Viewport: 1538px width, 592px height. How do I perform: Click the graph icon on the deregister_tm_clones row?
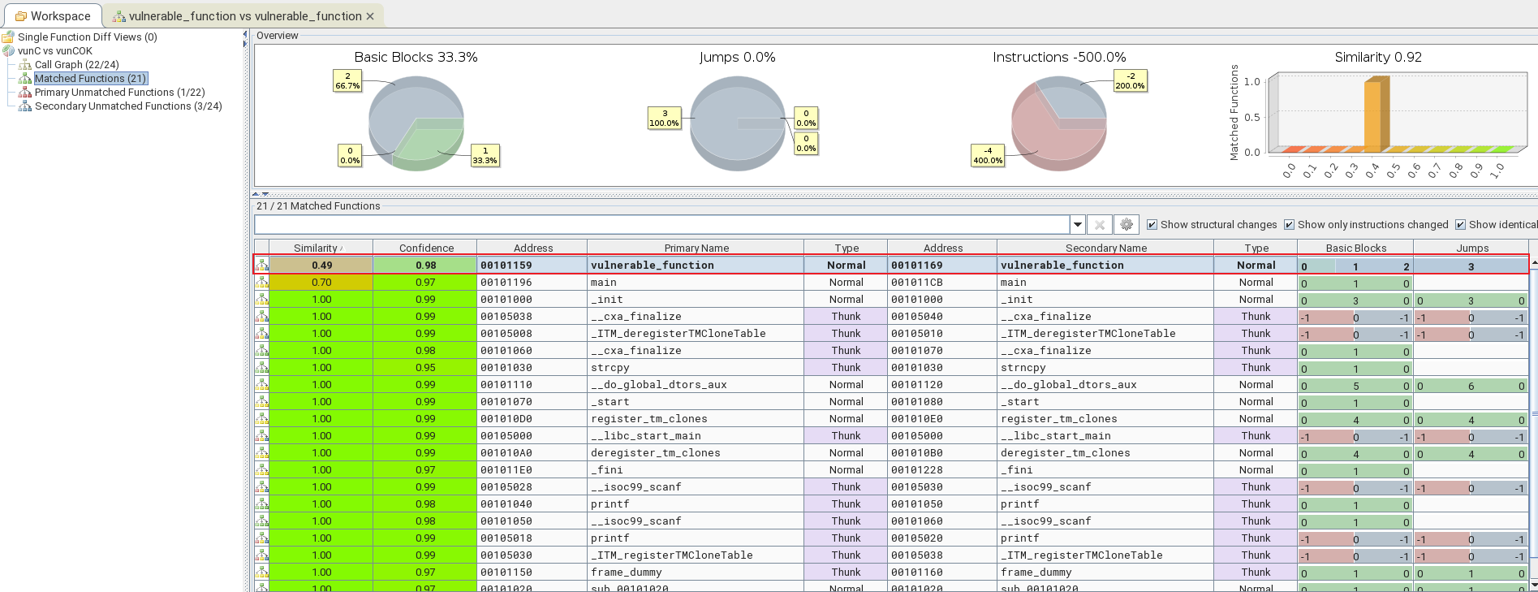(261, 453)
